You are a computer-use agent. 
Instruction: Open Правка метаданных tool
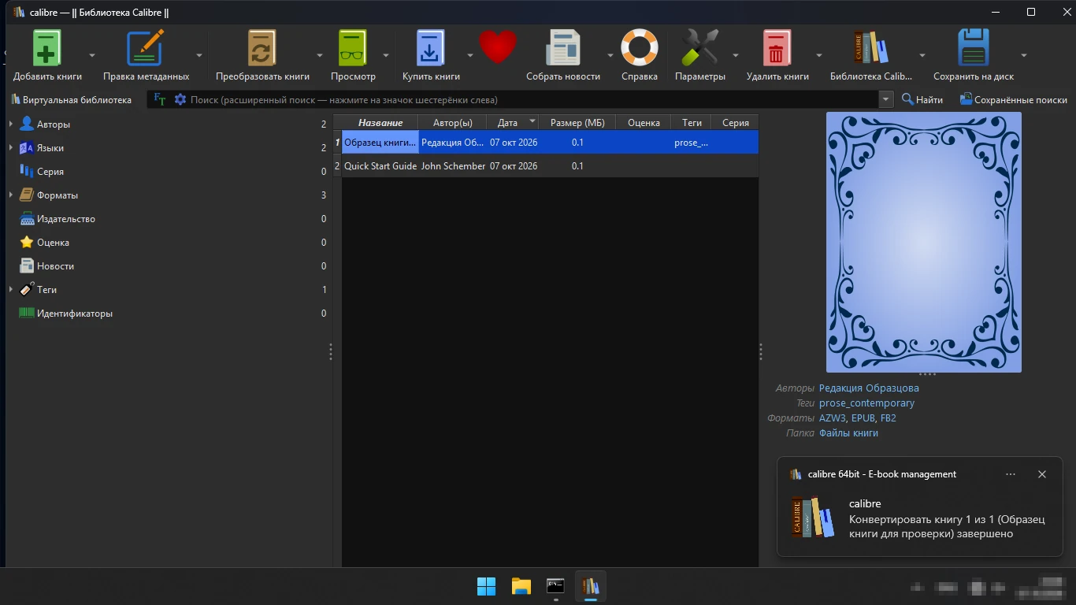click(x=146, y=48)
